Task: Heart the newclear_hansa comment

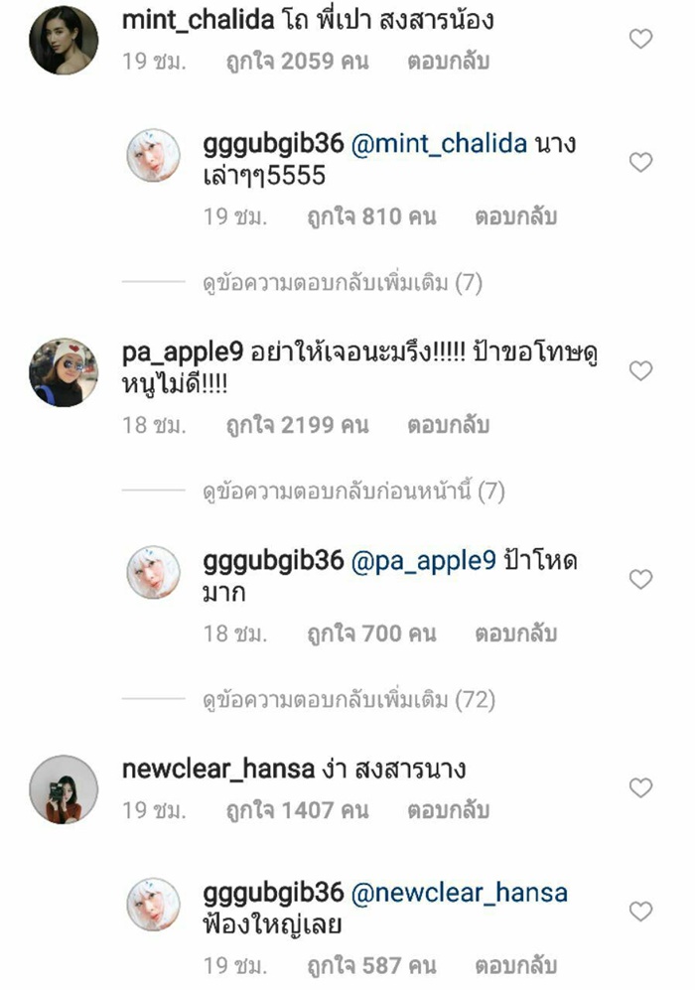Action: click(x=640, y=787)
